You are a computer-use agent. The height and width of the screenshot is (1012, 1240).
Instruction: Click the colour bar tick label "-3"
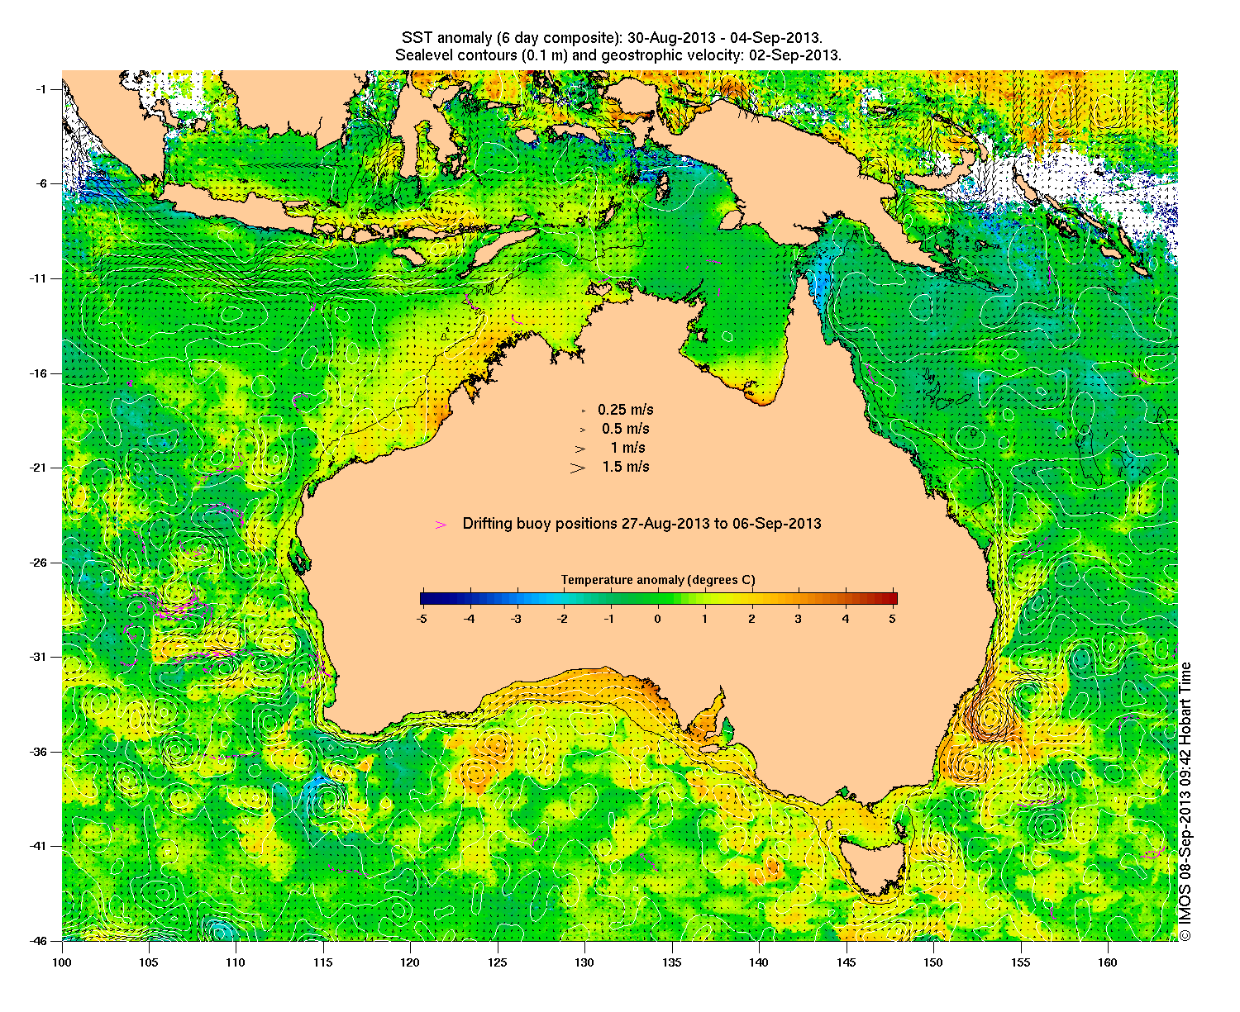pos(515,618)
